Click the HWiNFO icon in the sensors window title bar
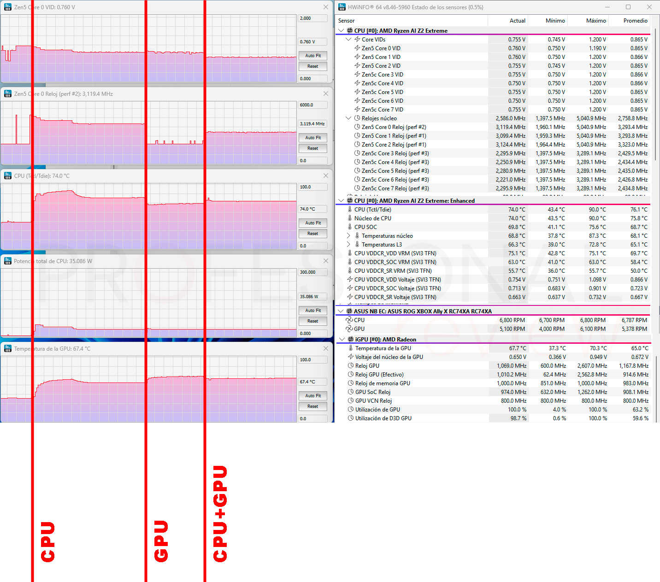660x582 pixels. [x=342, y=7]
